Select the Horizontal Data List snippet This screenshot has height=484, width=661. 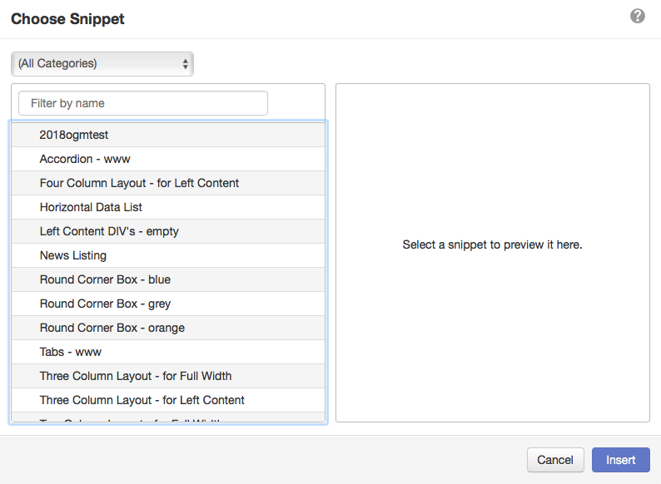tap(168, 207)
